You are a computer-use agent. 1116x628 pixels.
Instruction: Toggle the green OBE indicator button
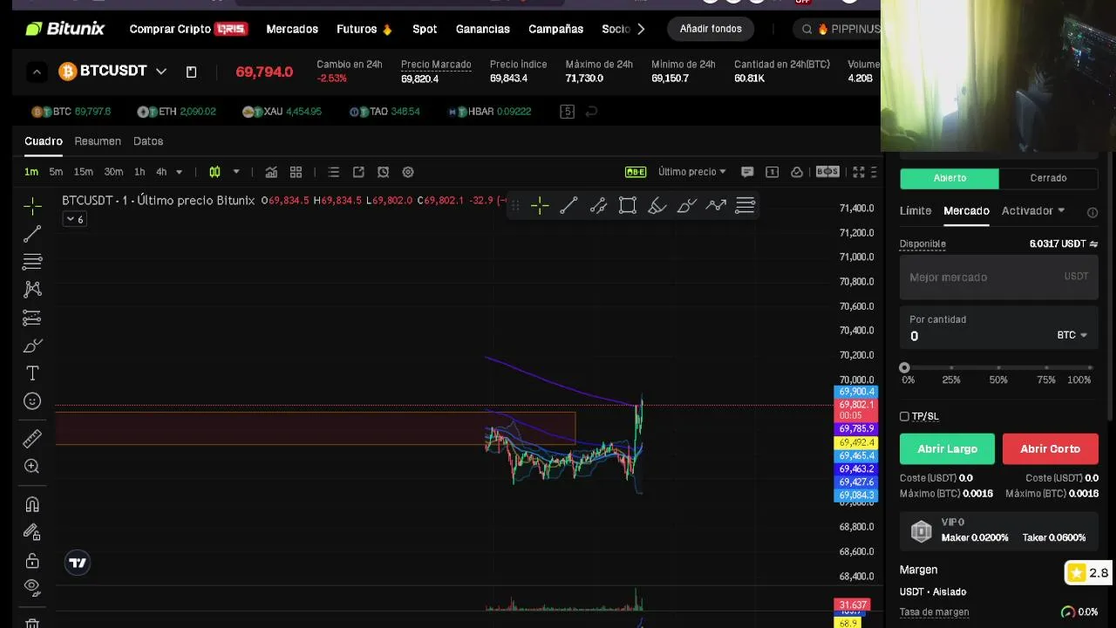[636, 172]
